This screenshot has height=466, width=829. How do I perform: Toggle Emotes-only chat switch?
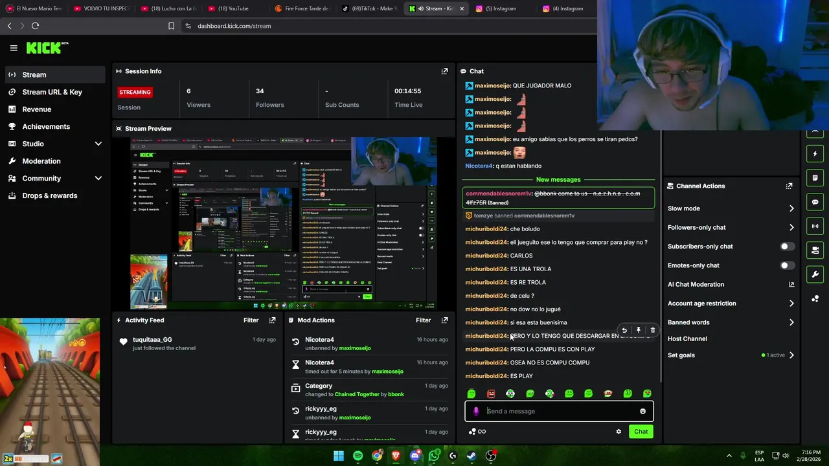coord(787,265)
